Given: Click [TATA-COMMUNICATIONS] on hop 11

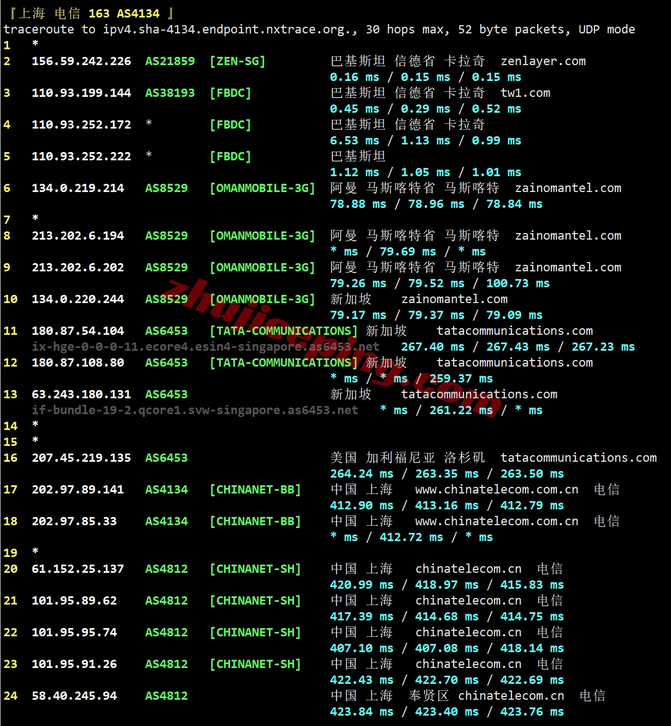Looking at the screenshot, I should point(284,331).
